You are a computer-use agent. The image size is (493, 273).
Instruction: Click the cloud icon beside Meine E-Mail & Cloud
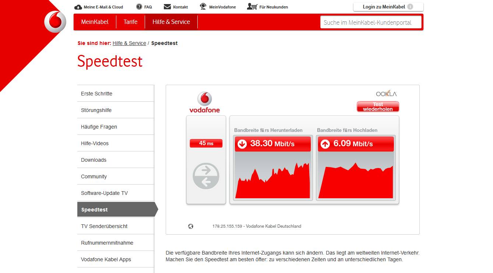[78, 7]
